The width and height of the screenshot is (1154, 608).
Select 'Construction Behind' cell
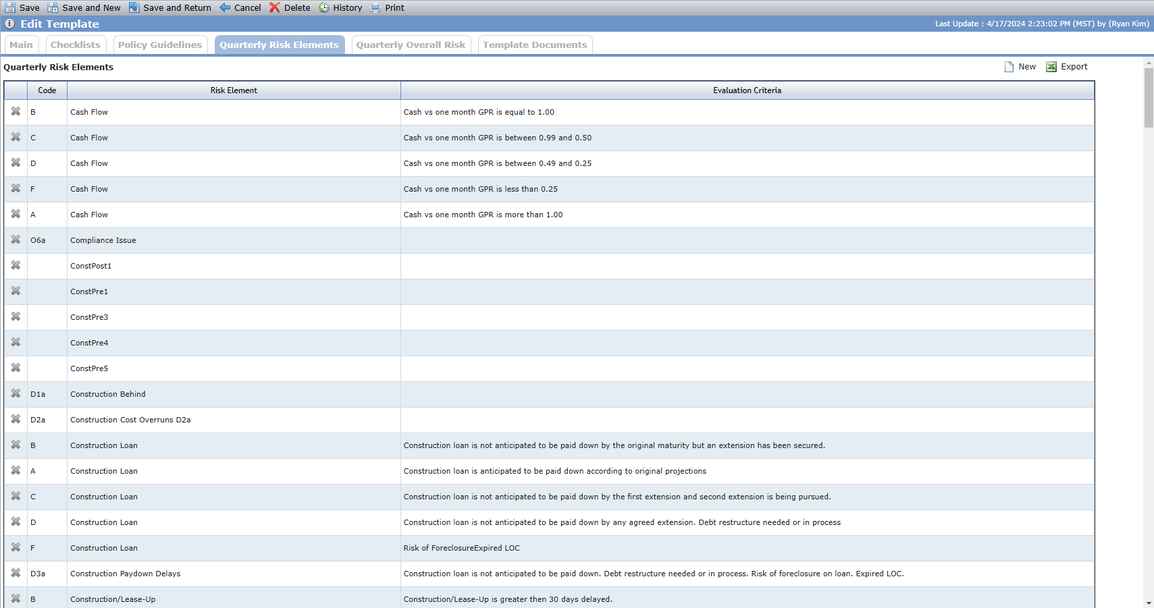click(234, 394)
